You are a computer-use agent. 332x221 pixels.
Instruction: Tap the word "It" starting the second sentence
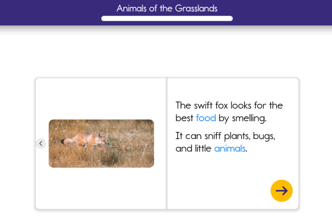(x=179, y=136)
